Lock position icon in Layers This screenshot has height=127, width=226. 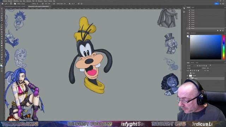[x=195, y=71]
